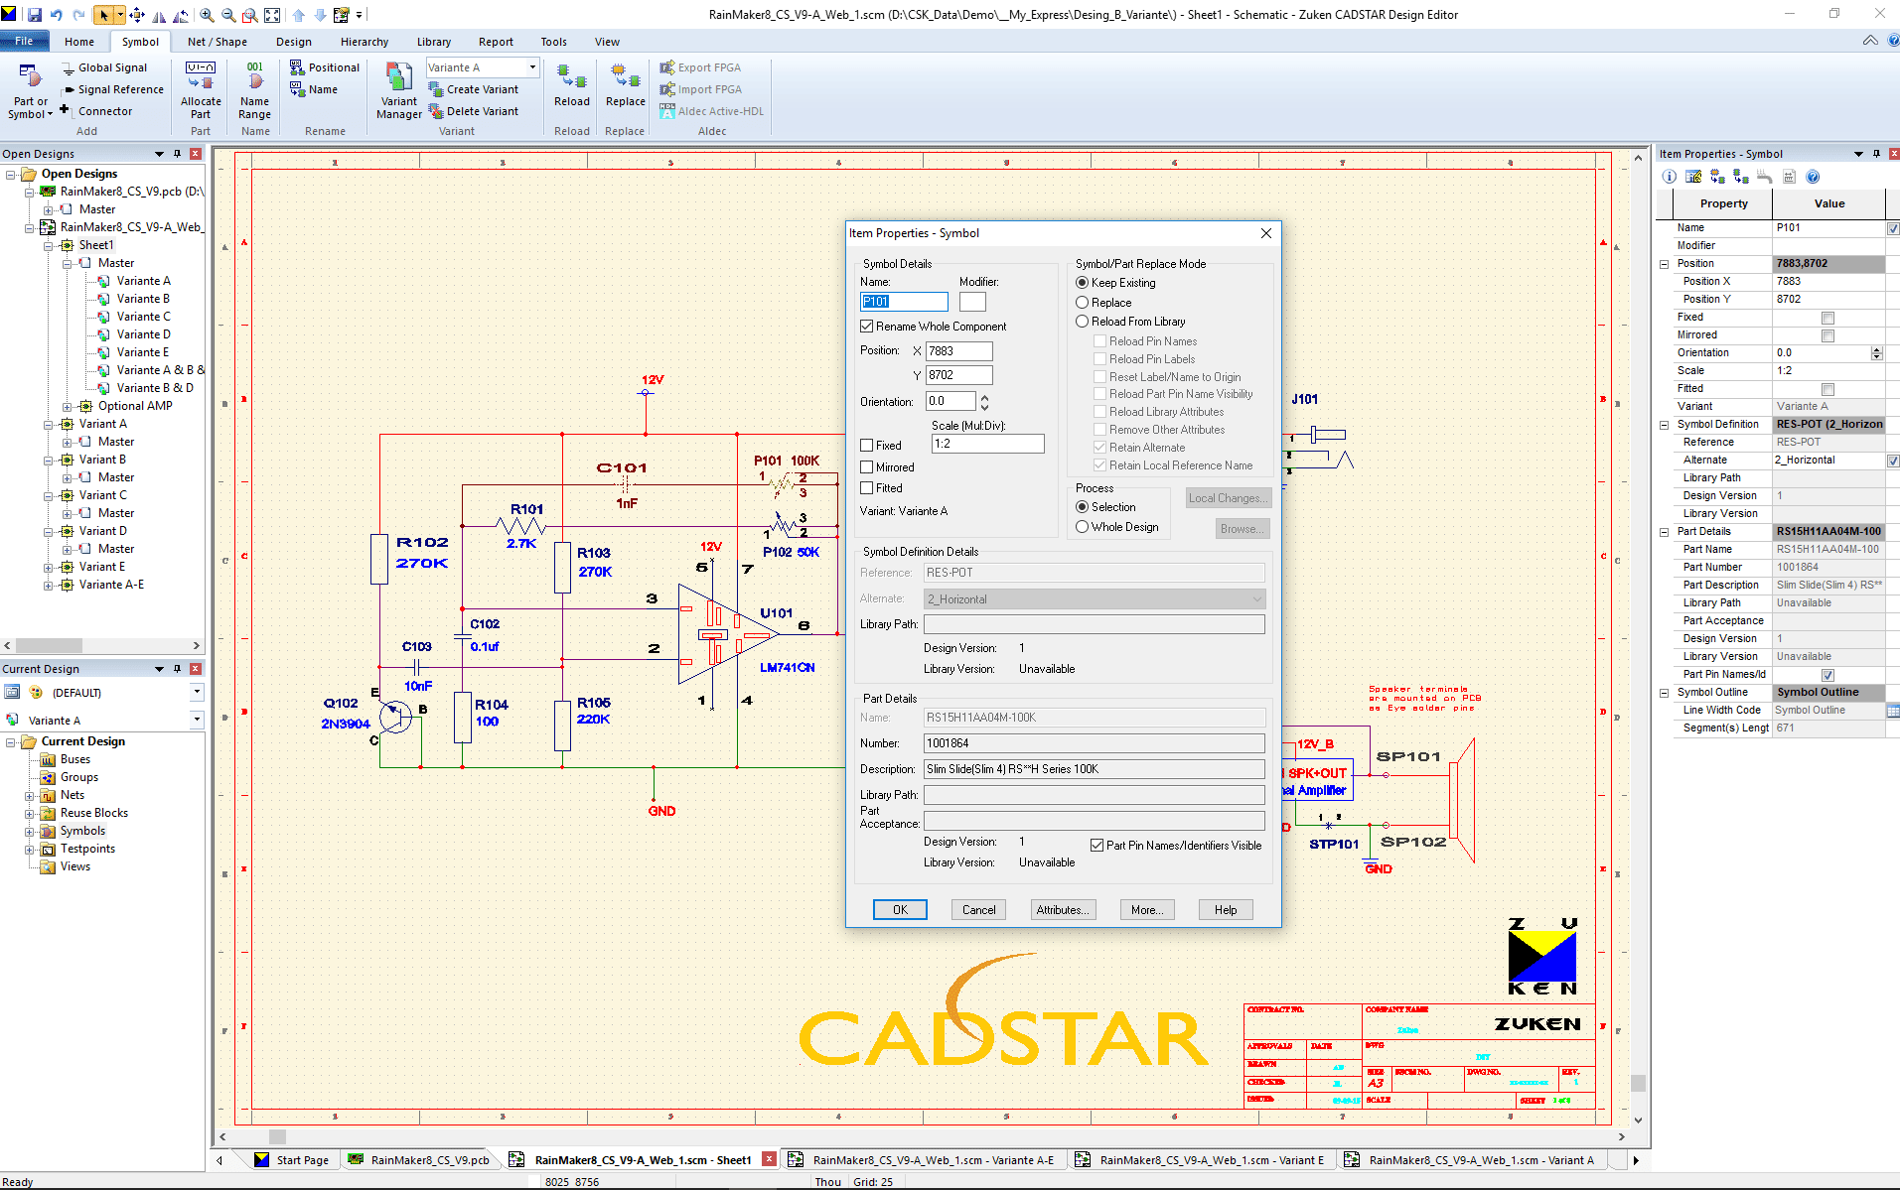Launch the Variant Manager
Image resolution: width=1900 pixels, height=1190 pixels.
point(399,91)
